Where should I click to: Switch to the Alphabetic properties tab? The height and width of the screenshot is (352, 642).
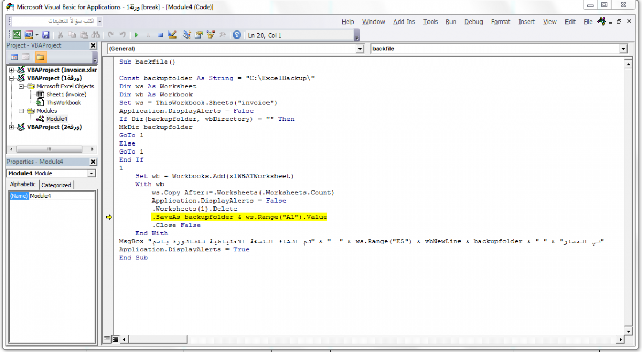pos(23,185)
